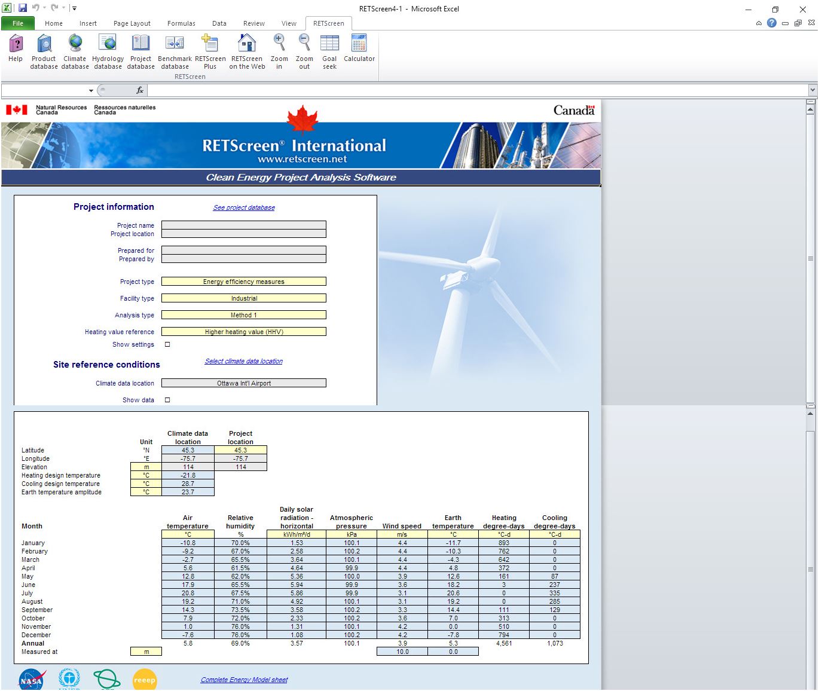Open the RETScreen Calculator
Screen dimensions: 819x691
pos(359,51)
